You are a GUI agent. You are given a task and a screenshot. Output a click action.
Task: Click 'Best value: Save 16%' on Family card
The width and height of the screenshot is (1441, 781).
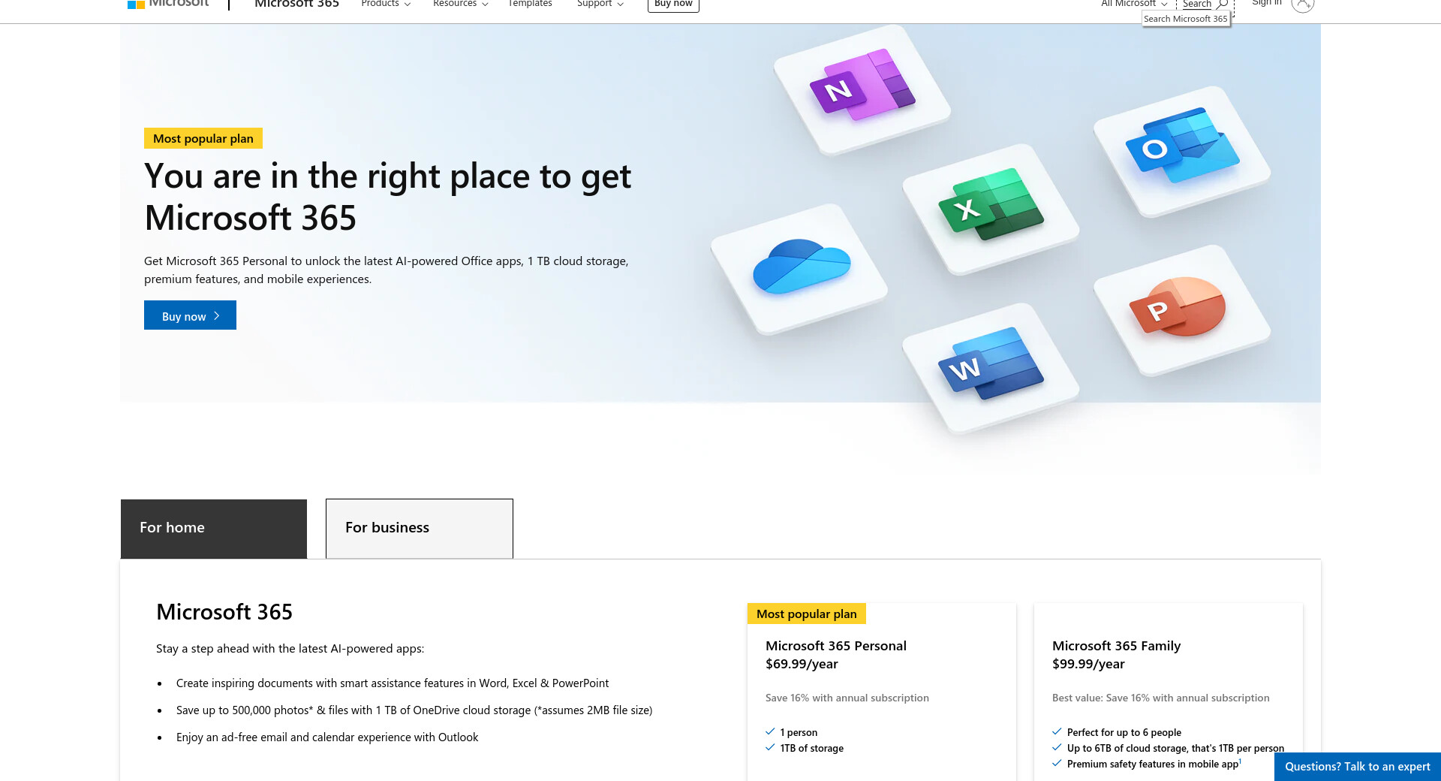click(1161, 698)
